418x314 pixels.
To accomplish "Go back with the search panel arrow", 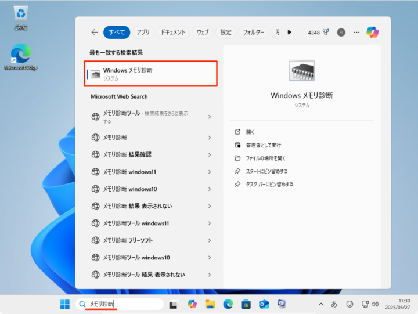I will pos(95,33).
